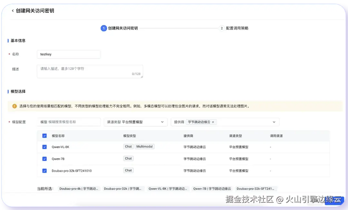Image resolution: width=348 pixels, height=210 pixels.
Task: Click the chevron icon on the 提供商 selector
Action: (x=274, y=122)
